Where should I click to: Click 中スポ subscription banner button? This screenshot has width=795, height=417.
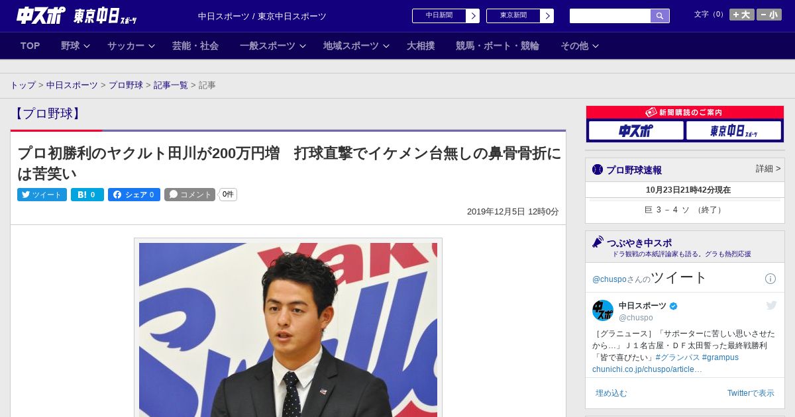coord(636,131)
